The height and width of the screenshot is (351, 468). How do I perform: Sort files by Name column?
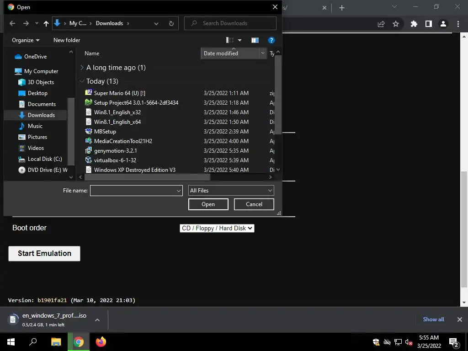click(x=92, y=53)
